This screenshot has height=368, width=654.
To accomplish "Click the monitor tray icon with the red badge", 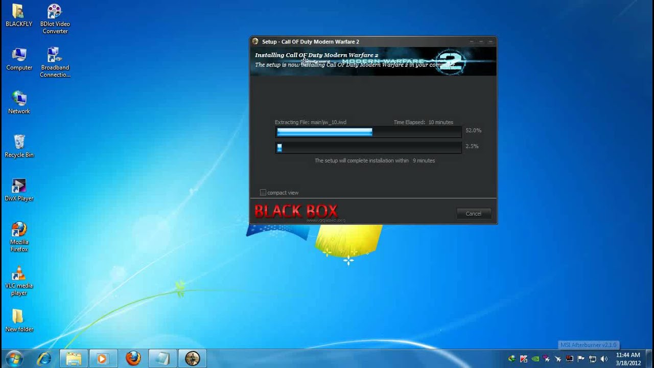I will [x=570, y=359].
